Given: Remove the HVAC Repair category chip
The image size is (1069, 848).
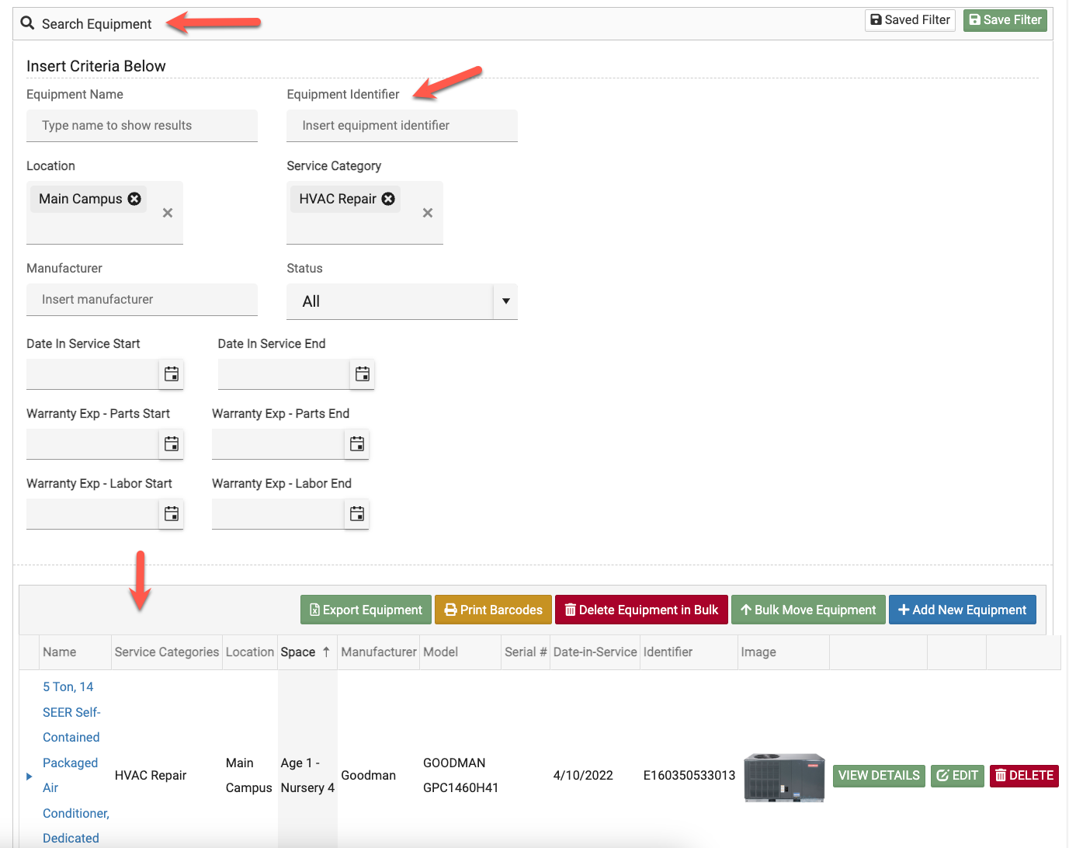Looking at the screenshot, I should click(388, 199).
